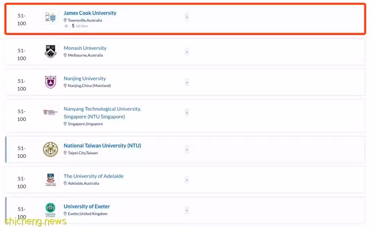Click the score dash in James Cook row
The width and height of the screenshot is (375, 228).
tap(187, 17)
